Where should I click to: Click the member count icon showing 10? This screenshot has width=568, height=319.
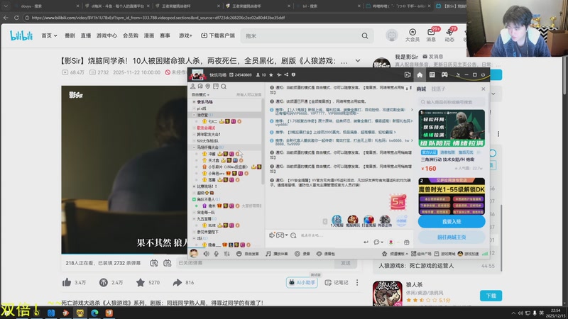[261, 75]
